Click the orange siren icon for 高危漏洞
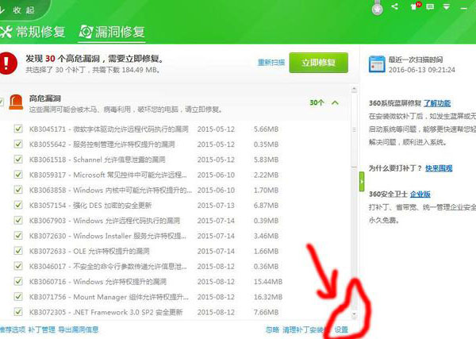 click(16, 102)
